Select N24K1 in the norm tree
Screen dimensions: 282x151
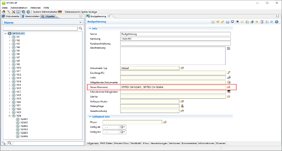tap(24, 119)
